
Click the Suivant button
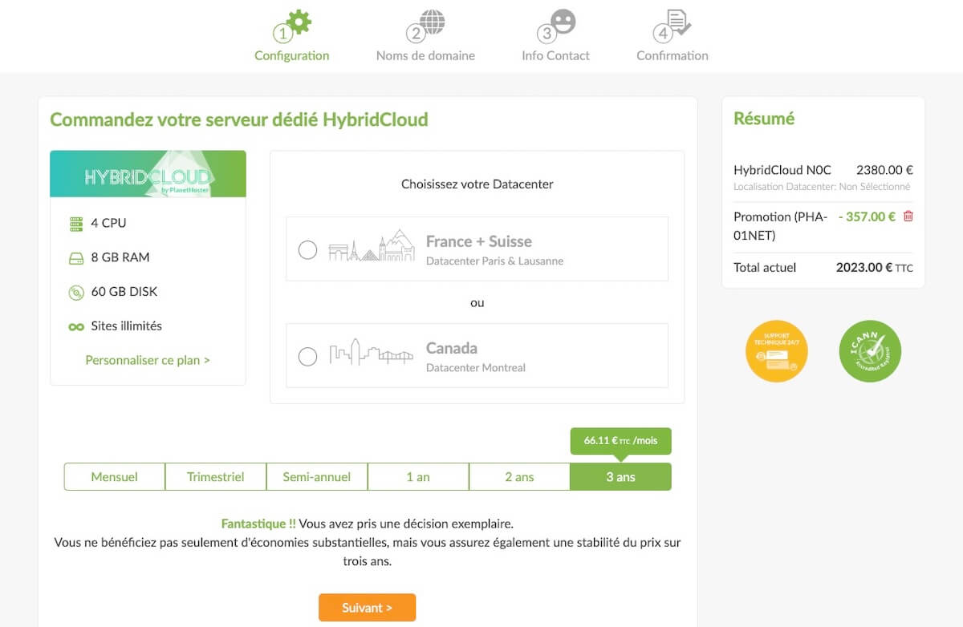click(367, 608)
